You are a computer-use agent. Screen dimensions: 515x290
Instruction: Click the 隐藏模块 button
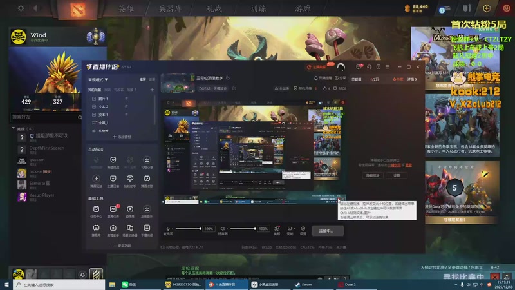373,175
